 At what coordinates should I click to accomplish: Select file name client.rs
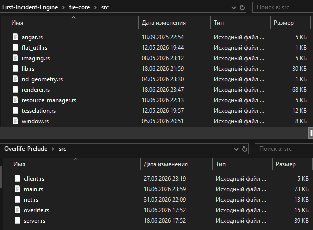(x=34, y=179)
